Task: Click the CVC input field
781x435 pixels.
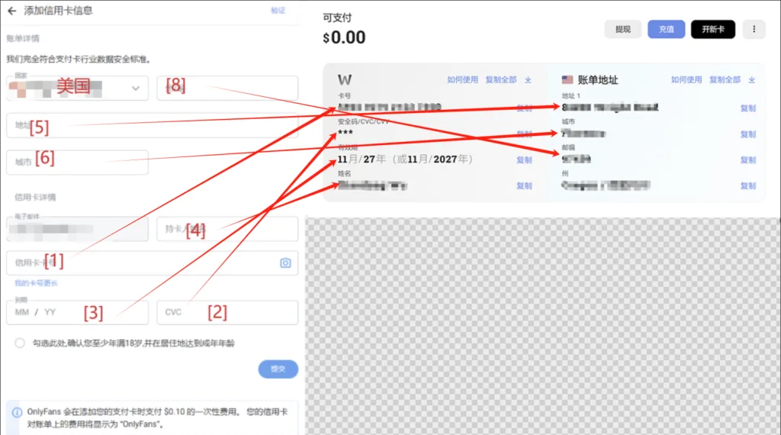Action: (x=227, y=312)
